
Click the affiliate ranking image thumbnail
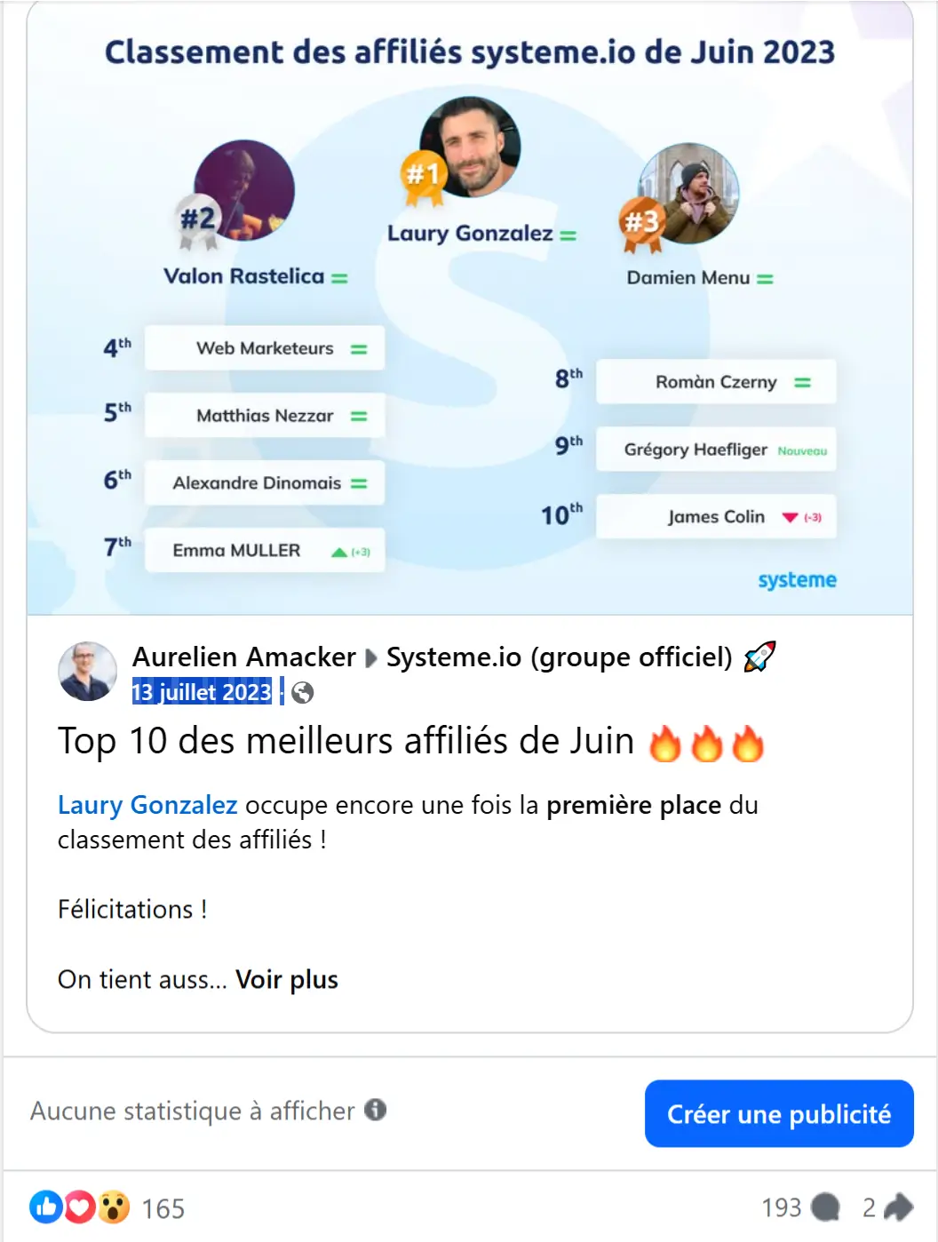coord(470,307)
